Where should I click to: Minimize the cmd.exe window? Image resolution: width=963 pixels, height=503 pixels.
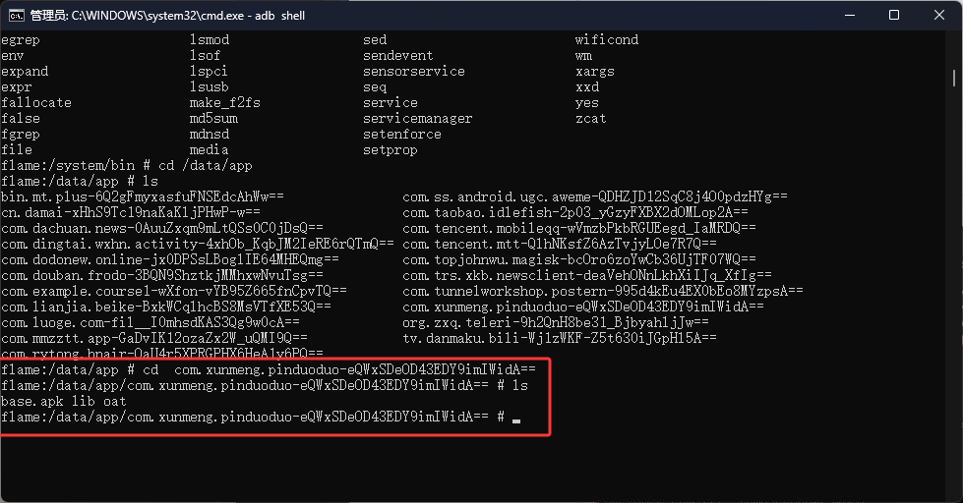[849, 16]
